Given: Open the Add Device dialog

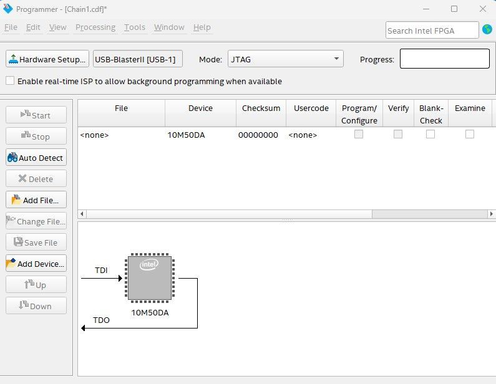Looking at the screenshot, I should (x=36, y=263).
